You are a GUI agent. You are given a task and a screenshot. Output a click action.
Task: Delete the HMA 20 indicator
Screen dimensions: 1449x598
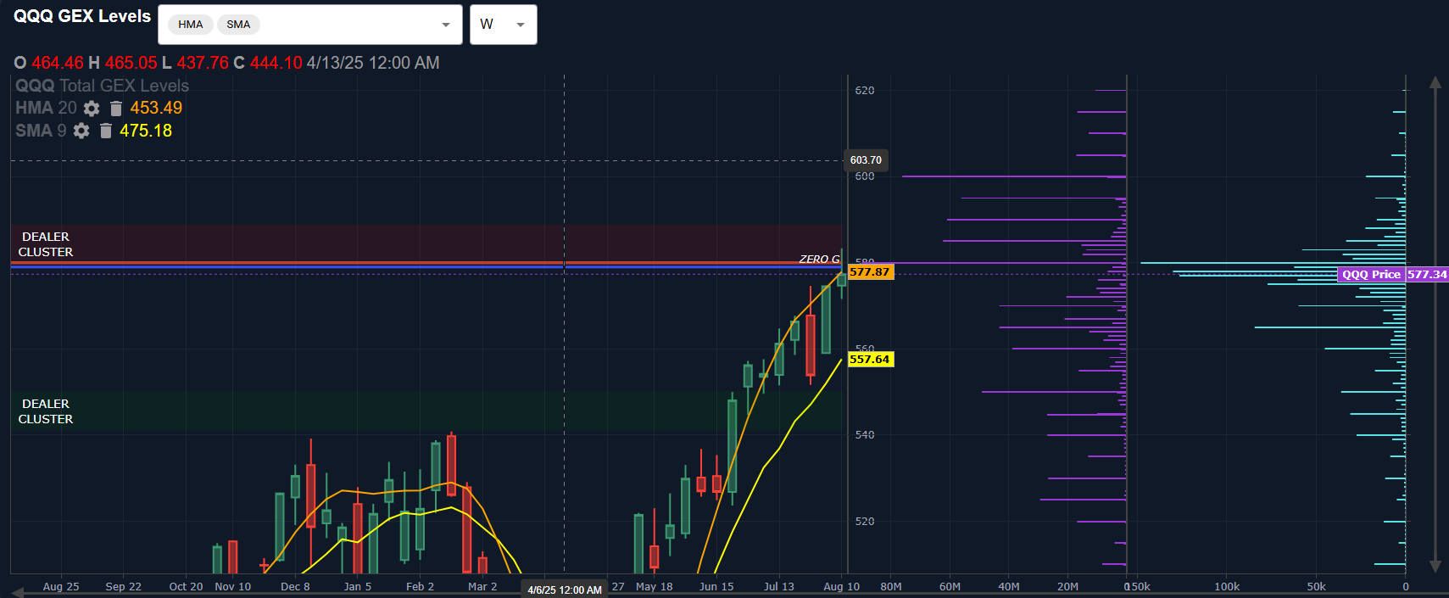[116, 109]
